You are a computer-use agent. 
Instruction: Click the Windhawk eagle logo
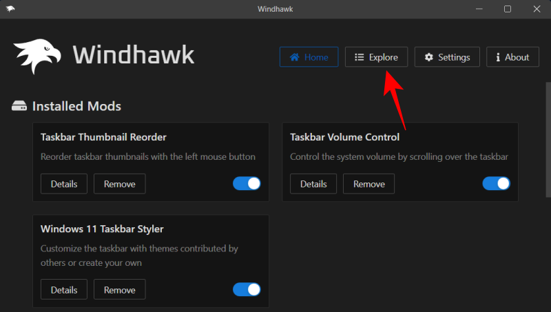tap(38, 56)
